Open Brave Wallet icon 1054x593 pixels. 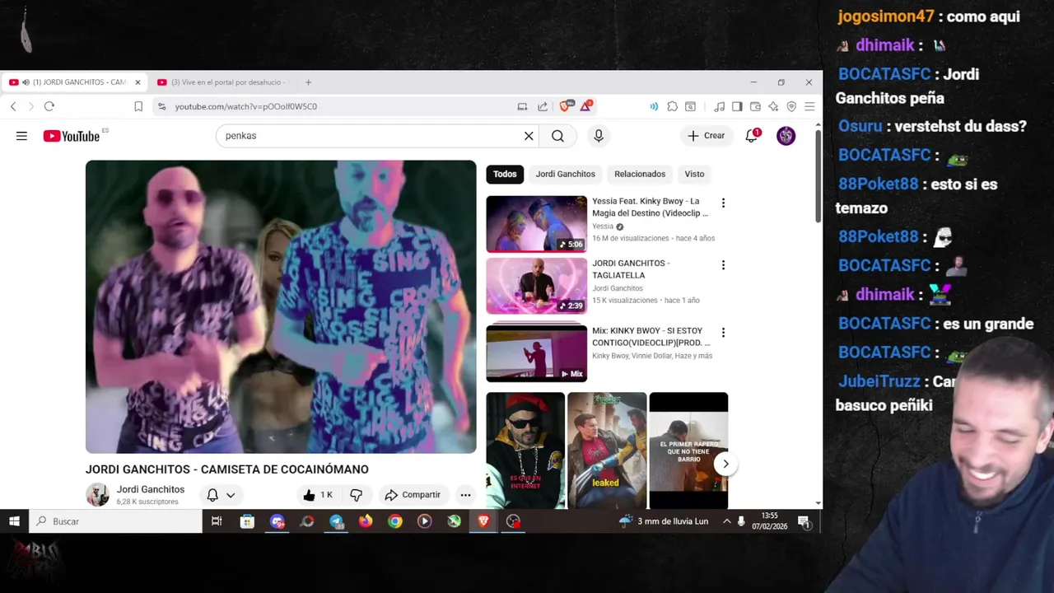click(x=755, y=106)
